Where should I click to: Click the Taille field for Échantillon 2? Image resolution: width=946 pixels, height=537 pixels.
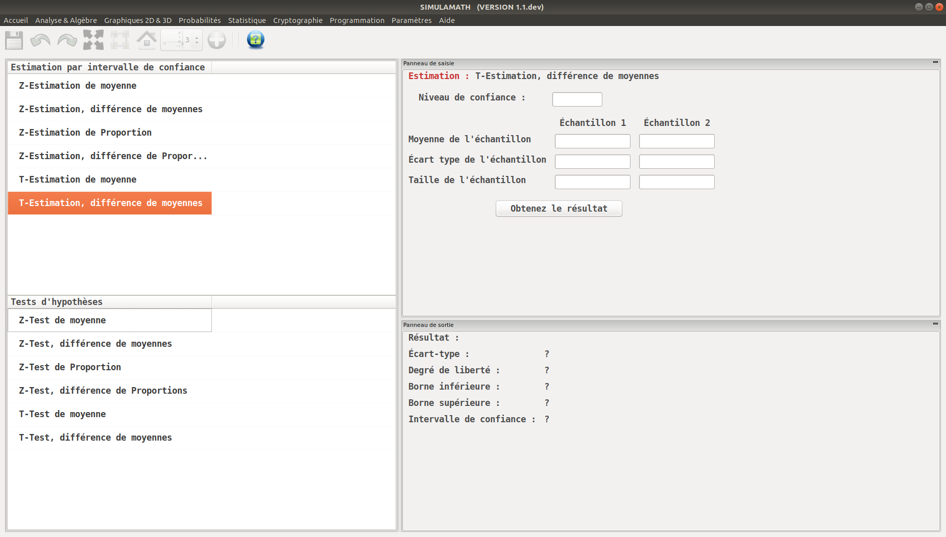point(676,182)
